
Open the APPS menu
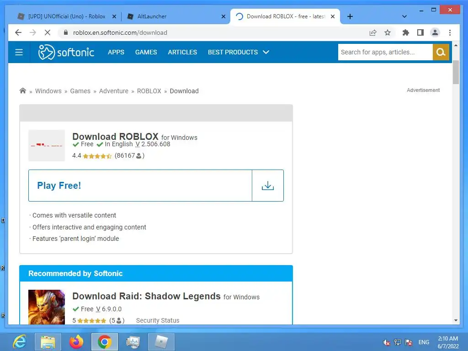116,52
